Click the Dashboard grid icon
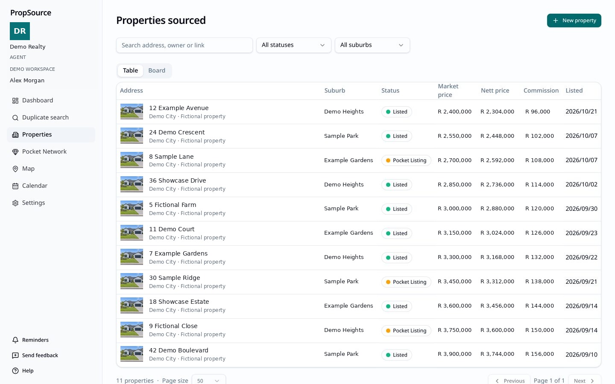This screenshot has height=384, width=615. [x=15, y=101]
